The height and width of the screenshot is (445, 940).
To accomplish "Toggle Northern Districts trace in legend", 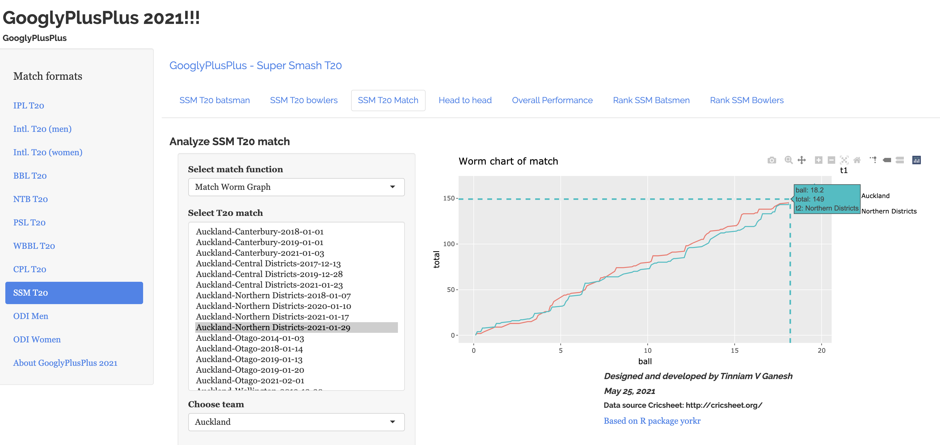I will coord(889,211).
